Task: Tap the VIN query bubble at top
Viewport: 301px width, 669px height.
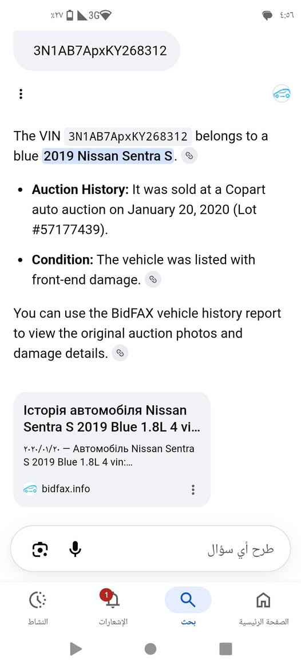Action: click(x=97, y=51)
